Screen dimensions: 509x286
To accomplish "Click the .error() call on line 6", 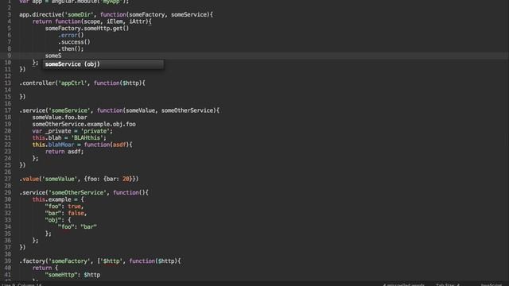I will tap(71, 35).
